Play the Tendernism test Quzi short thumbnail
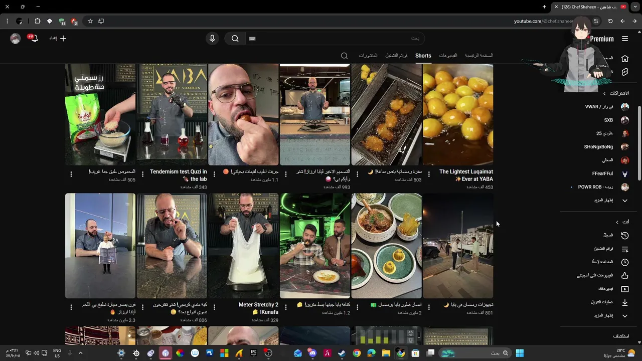The image size is (642, 361). (172, 114)
